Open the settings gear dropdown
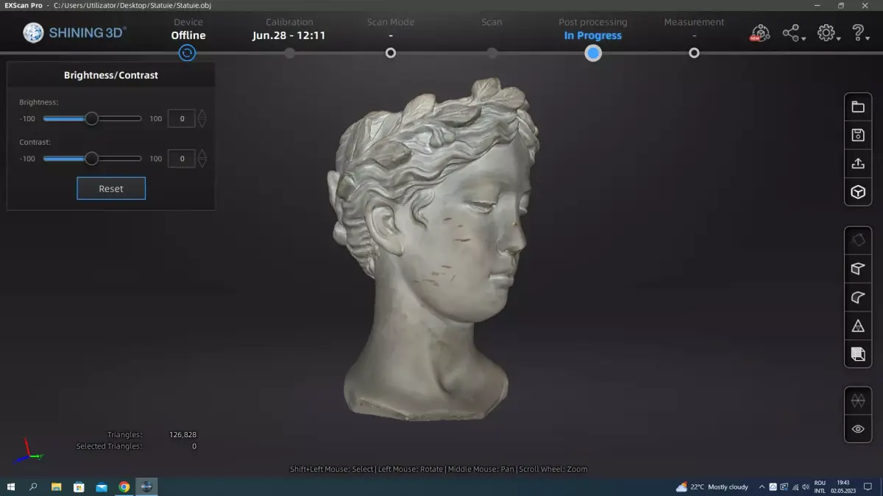This screenshot has width=883, height=496. tap(829, 33)
